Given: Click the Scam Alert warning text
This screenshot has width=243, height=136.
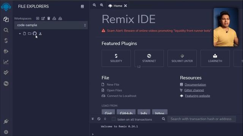Looking at the screenshot, I should click(x=159, y=31).
